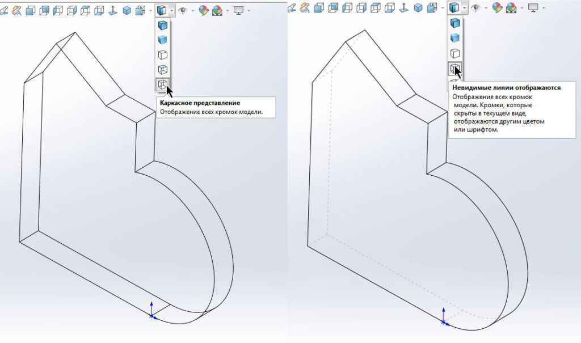
Task: Collapse Display Style dropdown arrow in left toolbar
Action: 171,10
